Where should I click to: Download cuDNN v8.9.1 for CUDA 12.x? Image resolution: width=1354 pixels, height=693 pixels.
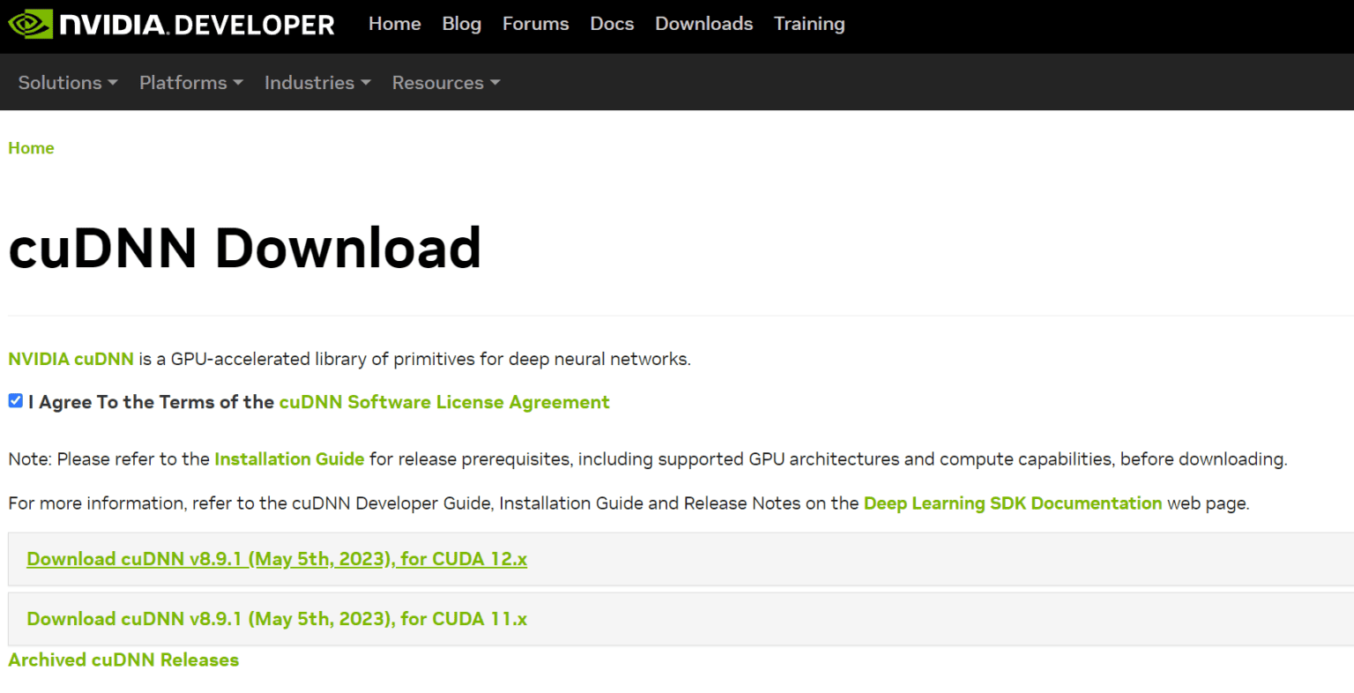click(x=276, y=558)
